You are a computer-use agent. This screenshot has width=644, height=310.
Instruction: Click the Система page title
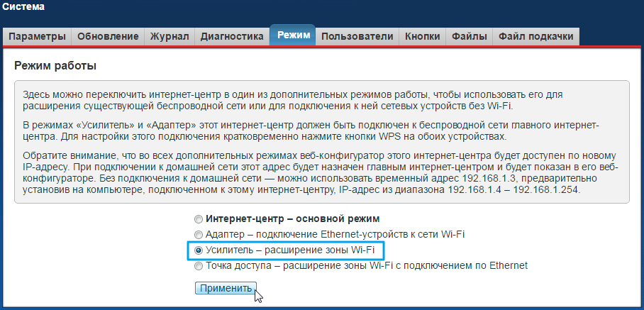[x=23, y=8]
